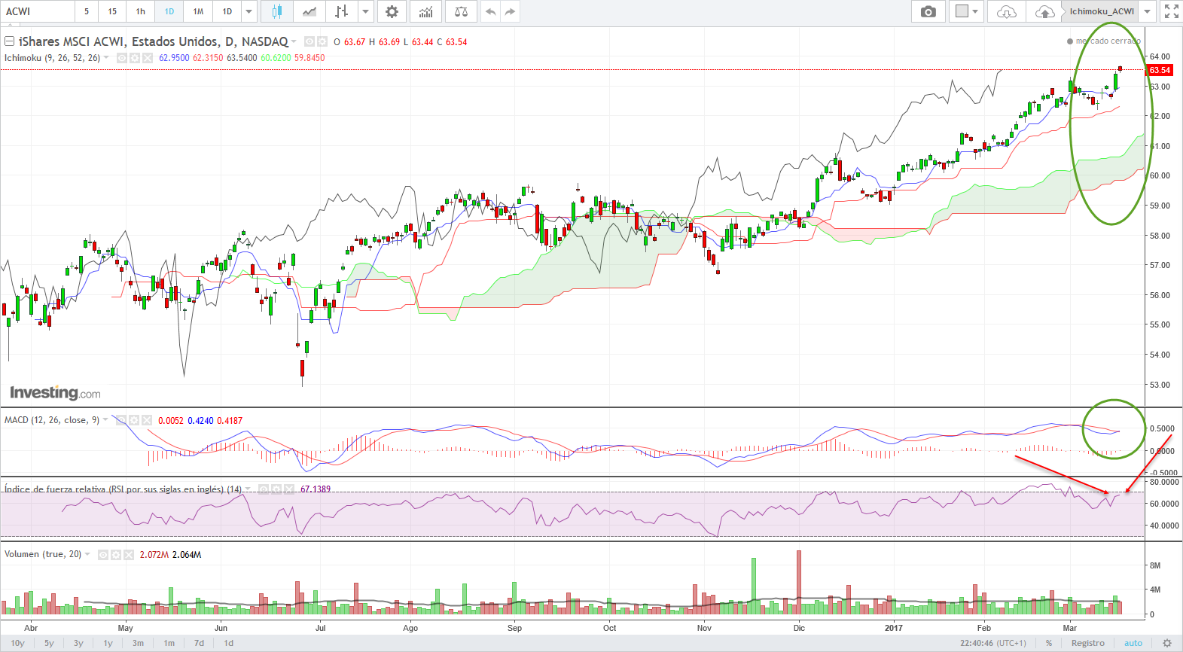Open RSI indicator settings gear
The height and width of the screenshot is (652, 1183).
(x=276, y=489)
